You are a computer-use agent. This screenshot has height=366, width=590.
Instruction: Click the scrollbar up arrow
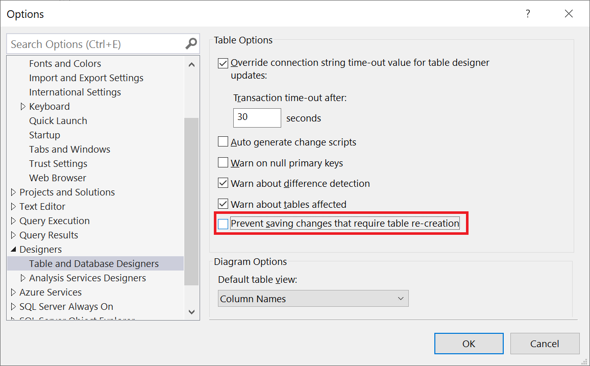(191, 64)
